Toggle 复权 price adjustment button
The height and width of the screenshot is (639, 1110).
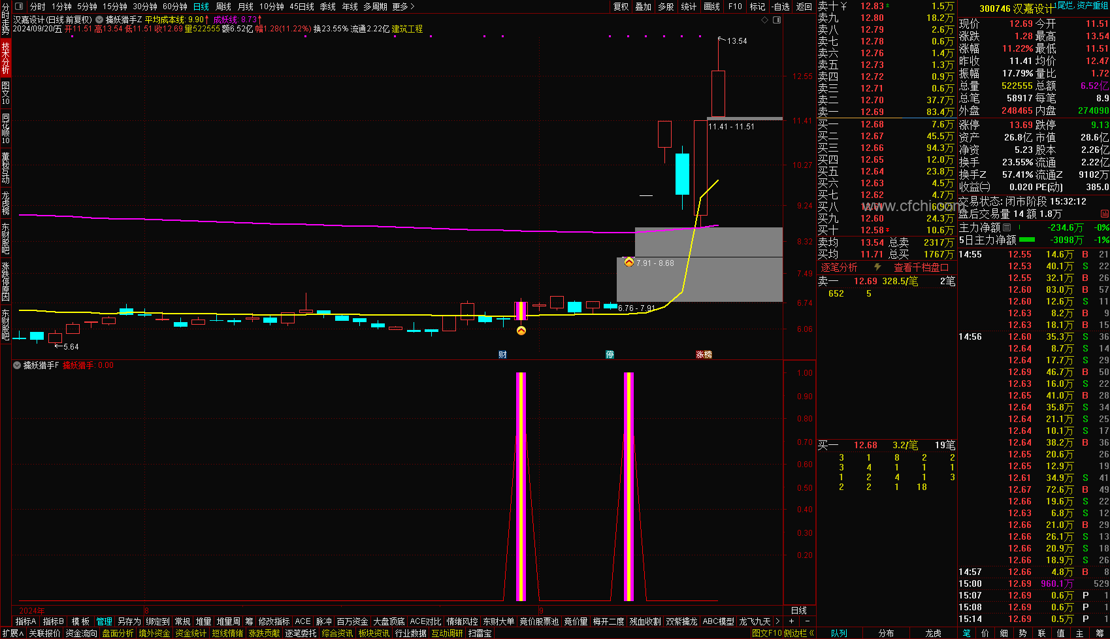click(x=621, y=7)
